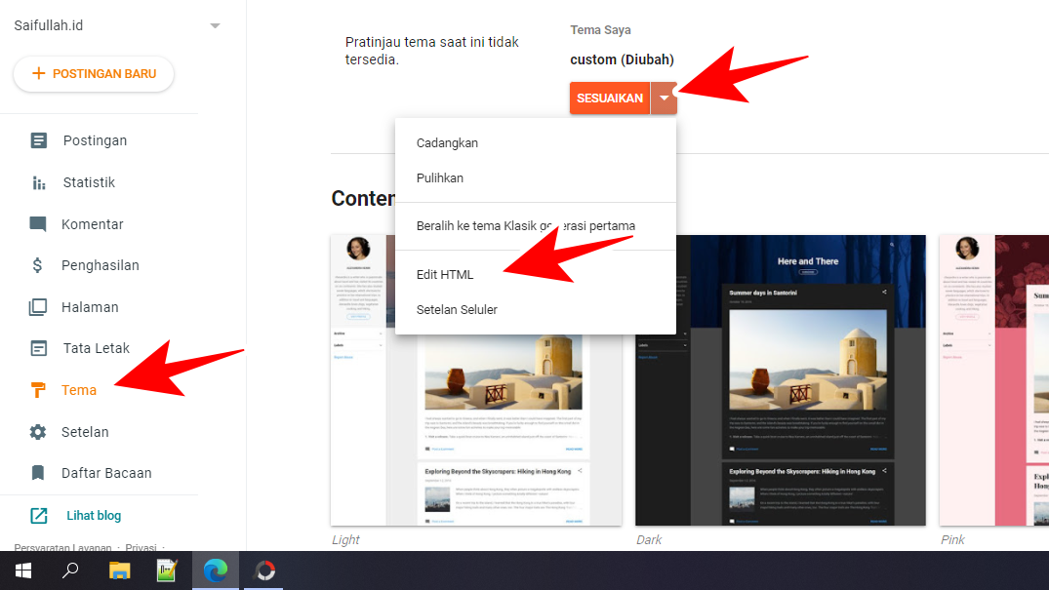Open the Tata Letak sidebar icon
Image resolution: width=1049 pixels, height=590 pixels.
point(37,347)
